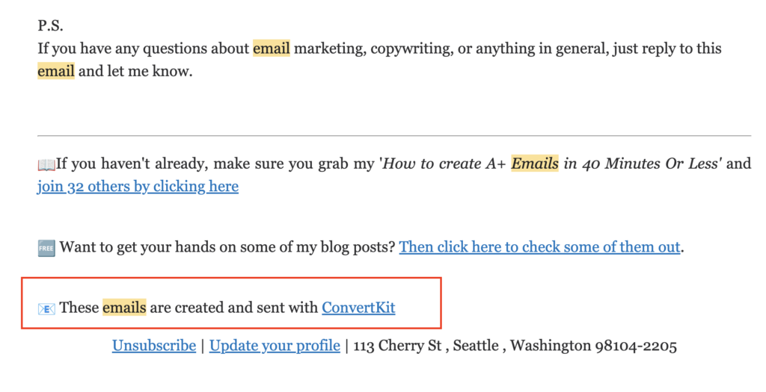Click the open book emoji icon
This screenshot has height=392, width=766.
(x=46, y=164)
